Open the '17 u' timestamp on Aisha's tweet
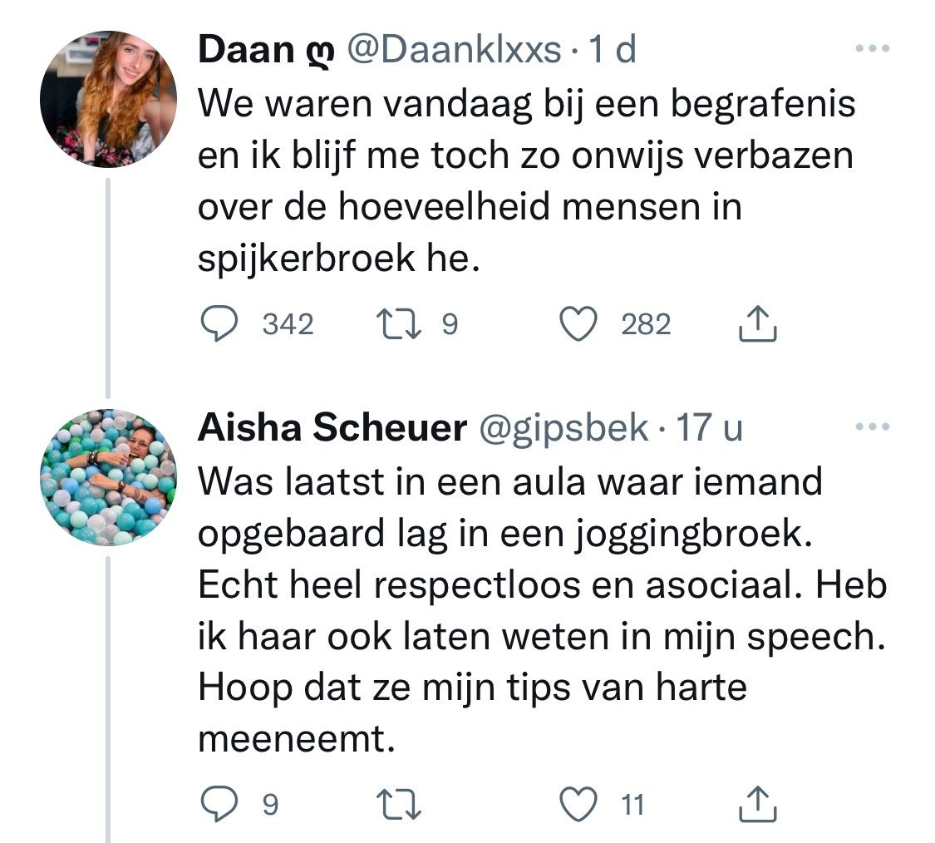 click(709, 429)
